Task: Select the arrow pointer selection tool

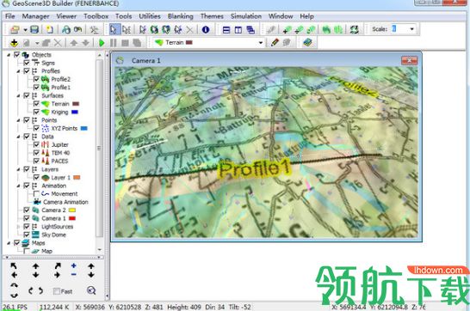Action: [114, 29]
